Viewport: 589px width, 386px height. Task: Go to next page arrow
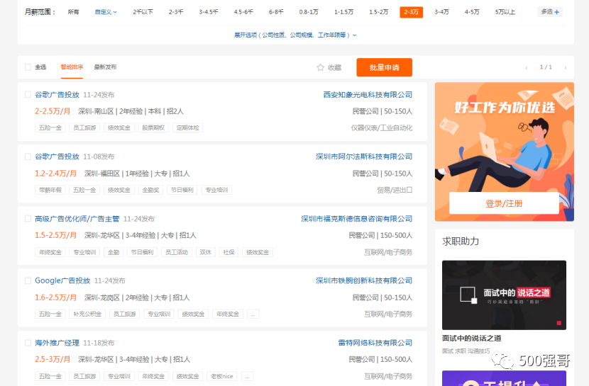565,68
